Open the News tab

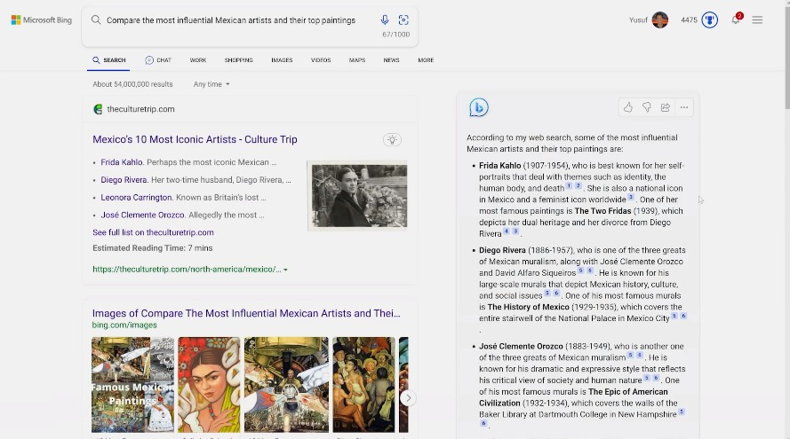(x=391, y=59)
